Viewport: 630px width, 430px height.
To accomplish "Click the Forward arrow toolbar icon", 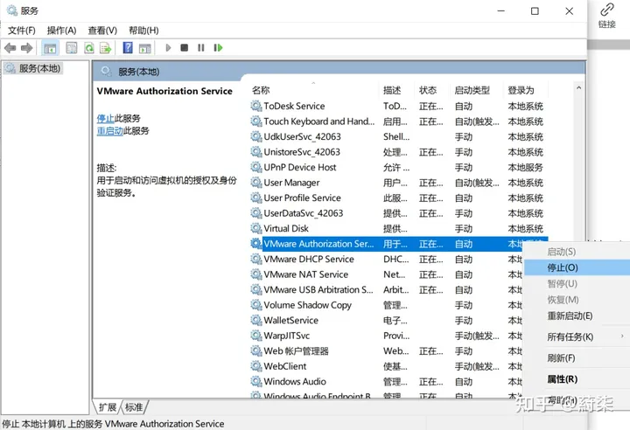I will tap(26, 48).
